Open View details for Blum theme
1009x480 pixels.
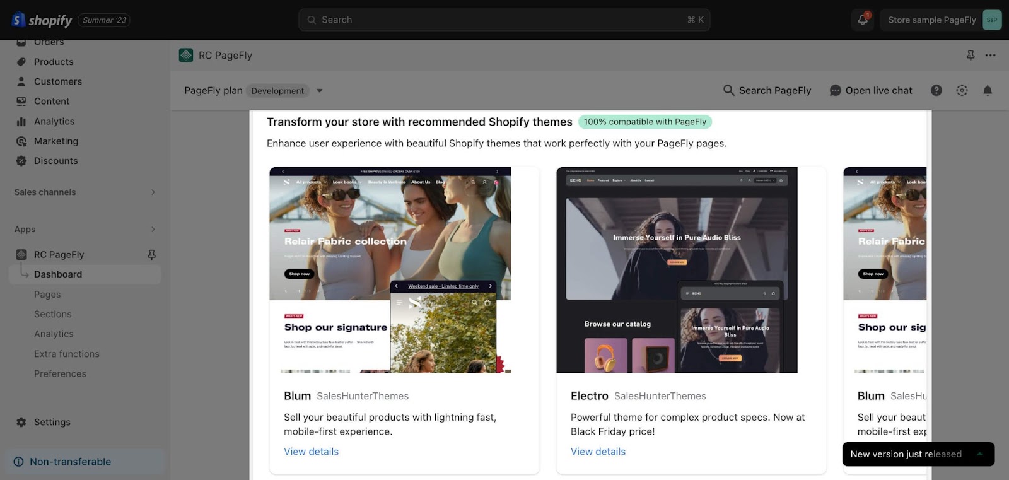click(x=311, y=452)
